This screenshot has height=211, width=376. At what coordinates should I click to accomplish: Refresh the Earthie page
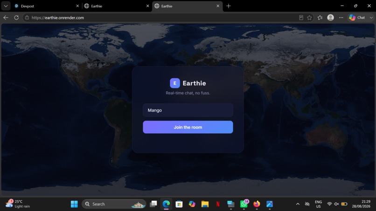coord(16,18)
